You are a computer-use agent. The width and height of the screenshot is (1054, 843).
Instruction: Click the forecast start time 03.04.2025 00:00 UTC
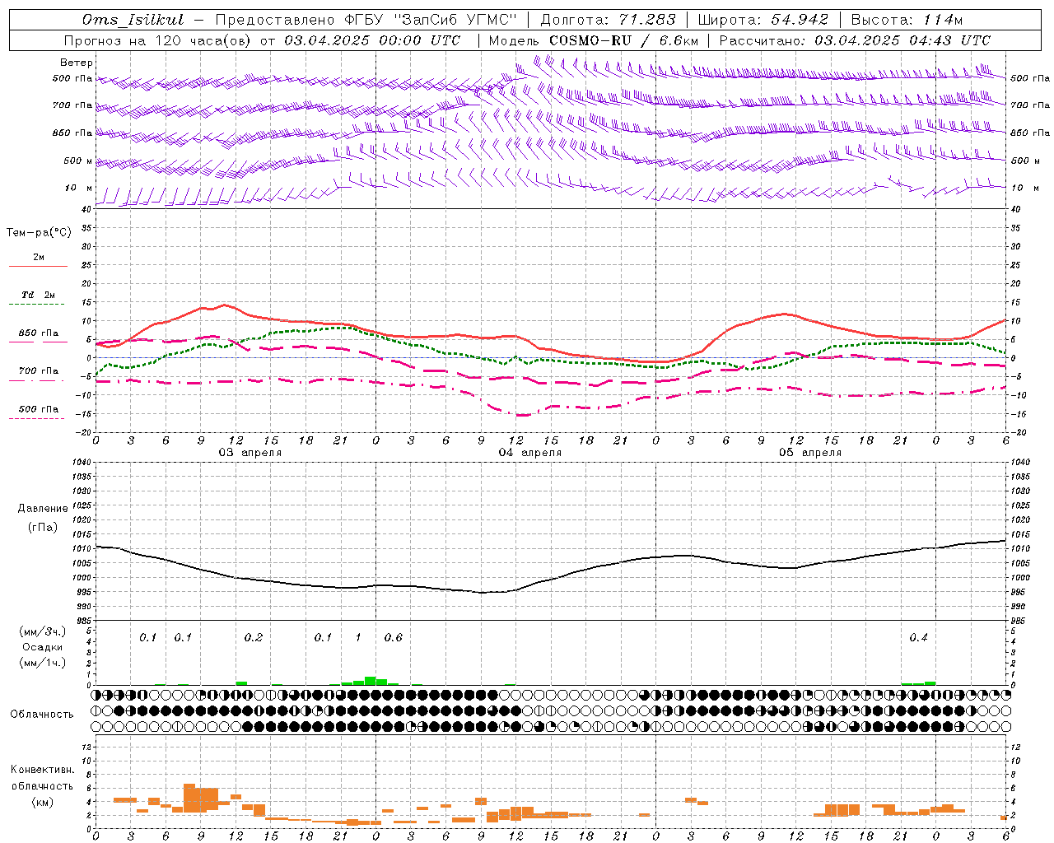point(372,40)
